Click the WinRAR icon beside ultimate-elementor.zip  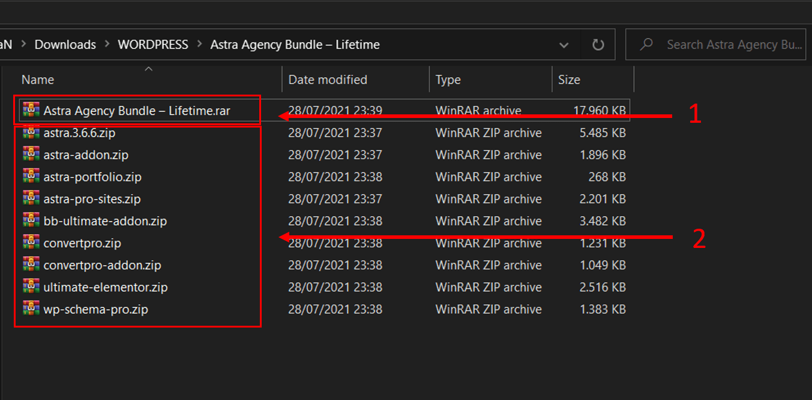[31, 286]
